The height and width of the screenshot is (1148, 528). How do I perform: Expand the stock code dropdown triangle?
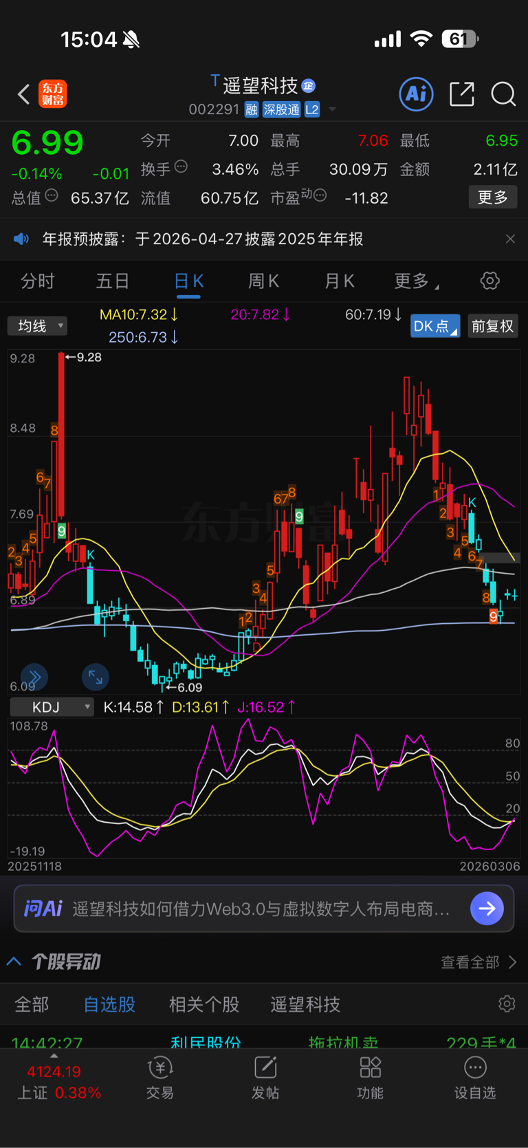332,109
